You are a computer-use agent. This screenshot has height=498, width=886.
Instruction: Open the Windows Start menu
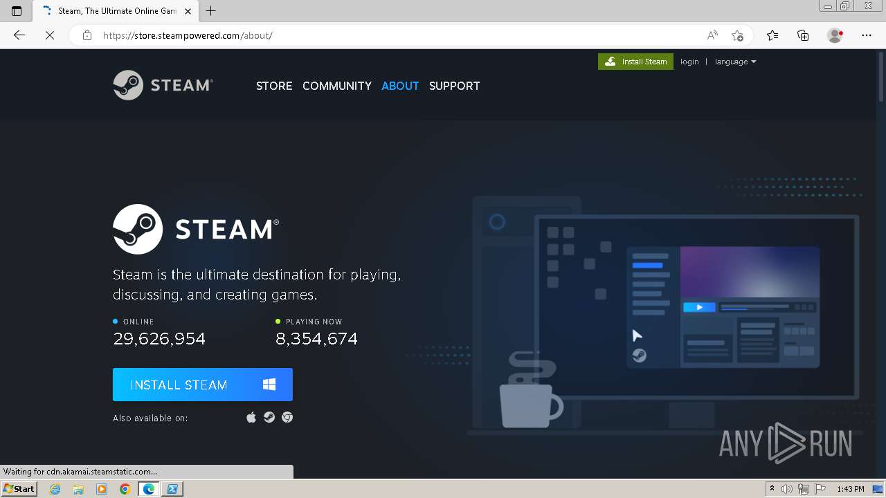coord(19,489)
